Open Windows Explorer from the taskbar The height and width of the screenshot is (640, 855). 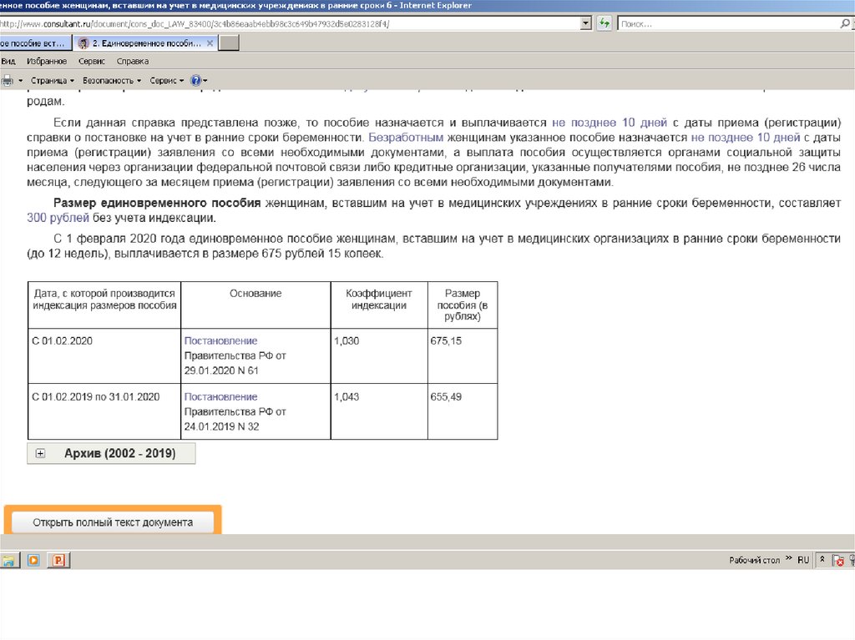pyautogui.click(x=8, y=561)
